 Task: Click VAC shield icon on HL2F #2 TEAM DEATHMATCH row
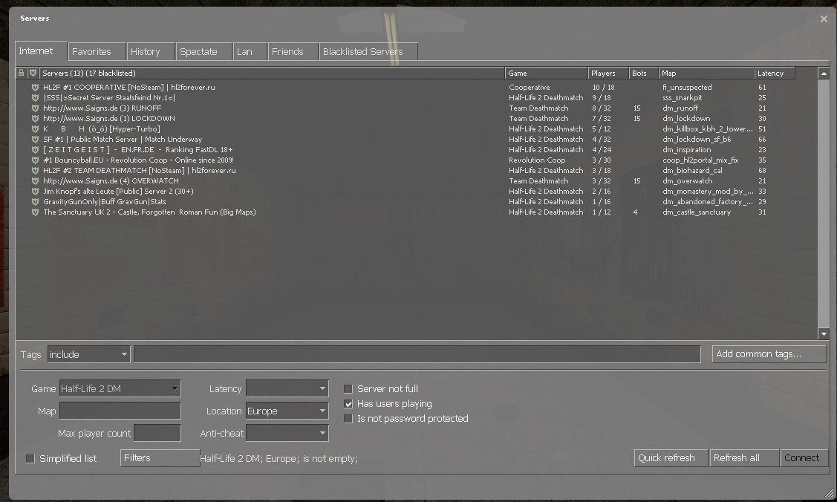pos(35,171)
